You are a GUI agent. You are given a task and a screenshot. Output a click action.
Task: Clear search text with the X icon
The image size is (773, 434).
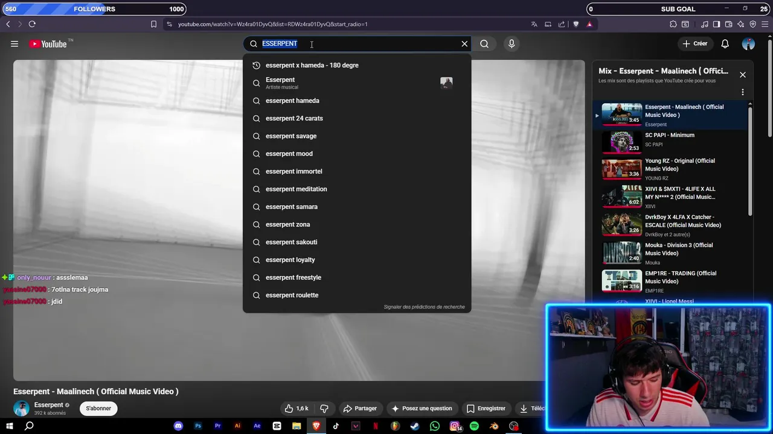(x=464, y=43)
